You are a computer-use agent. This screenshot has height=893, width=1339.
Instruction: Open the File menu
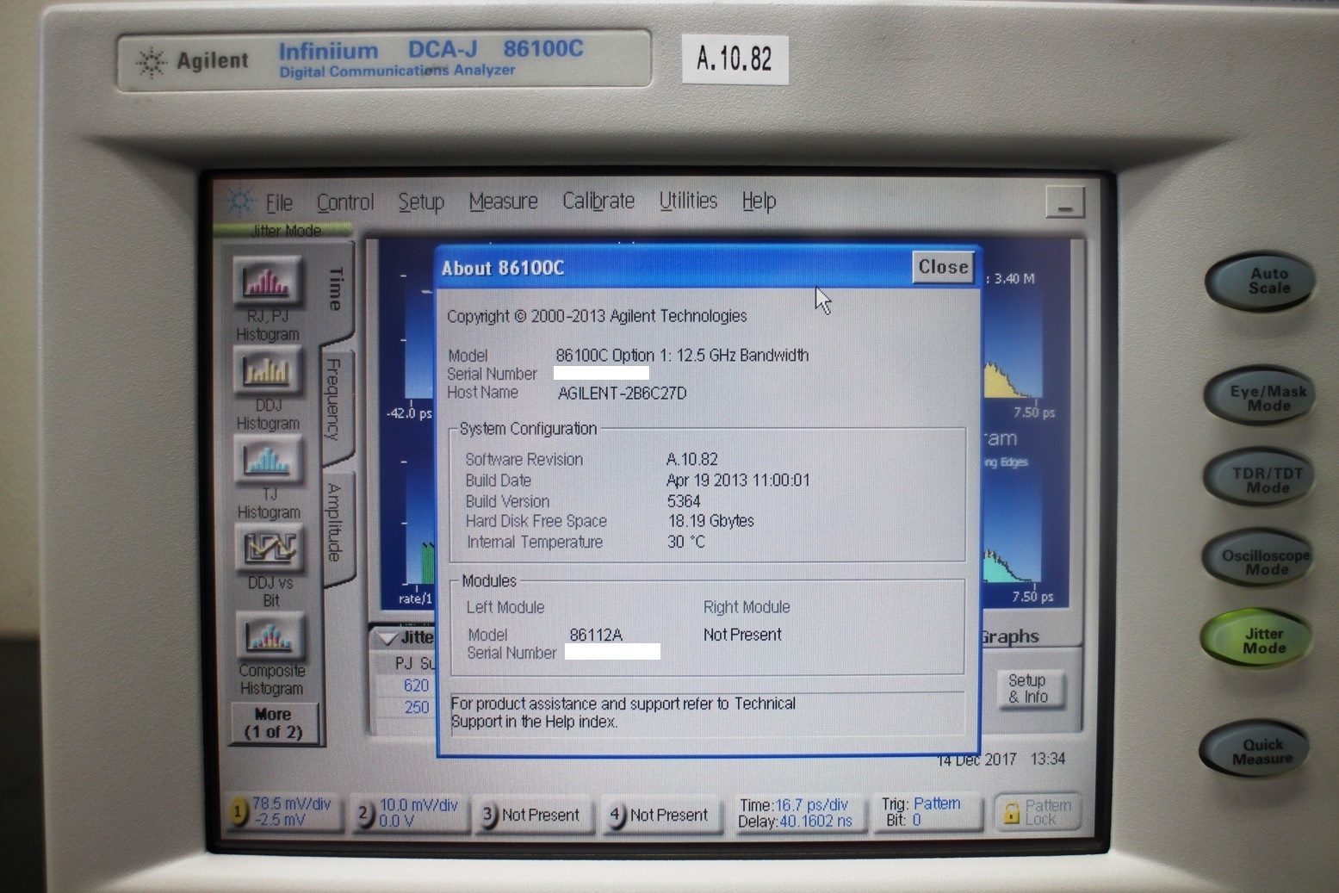[x=279, y=202]
